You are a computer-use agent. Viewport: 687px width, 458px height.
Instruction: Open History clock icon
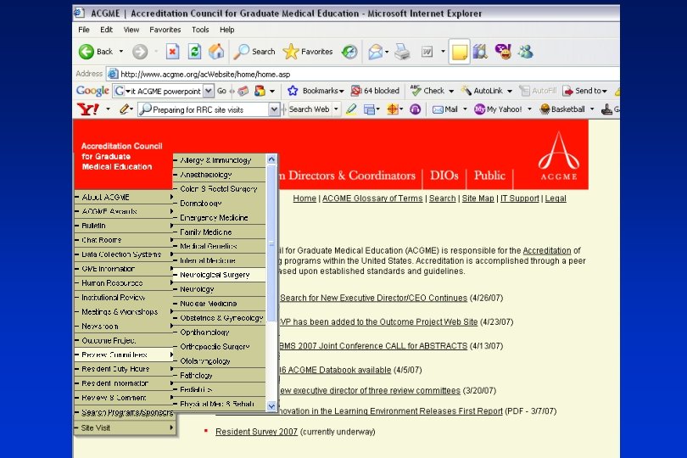pyautogui.click(x=349, y=52)
